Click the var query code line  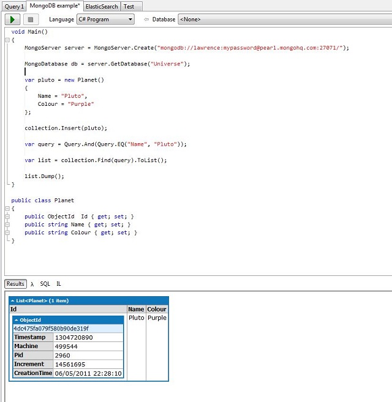(x=105, y=144)
